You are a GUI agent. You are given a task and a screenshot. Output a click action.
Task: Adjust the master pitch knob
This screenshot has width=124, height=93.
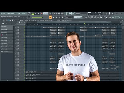(x=29, y=17)
